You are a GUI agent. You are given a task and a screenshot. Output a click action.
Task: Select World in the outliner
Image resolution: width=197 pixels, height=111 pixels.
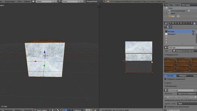coord(173,14)
